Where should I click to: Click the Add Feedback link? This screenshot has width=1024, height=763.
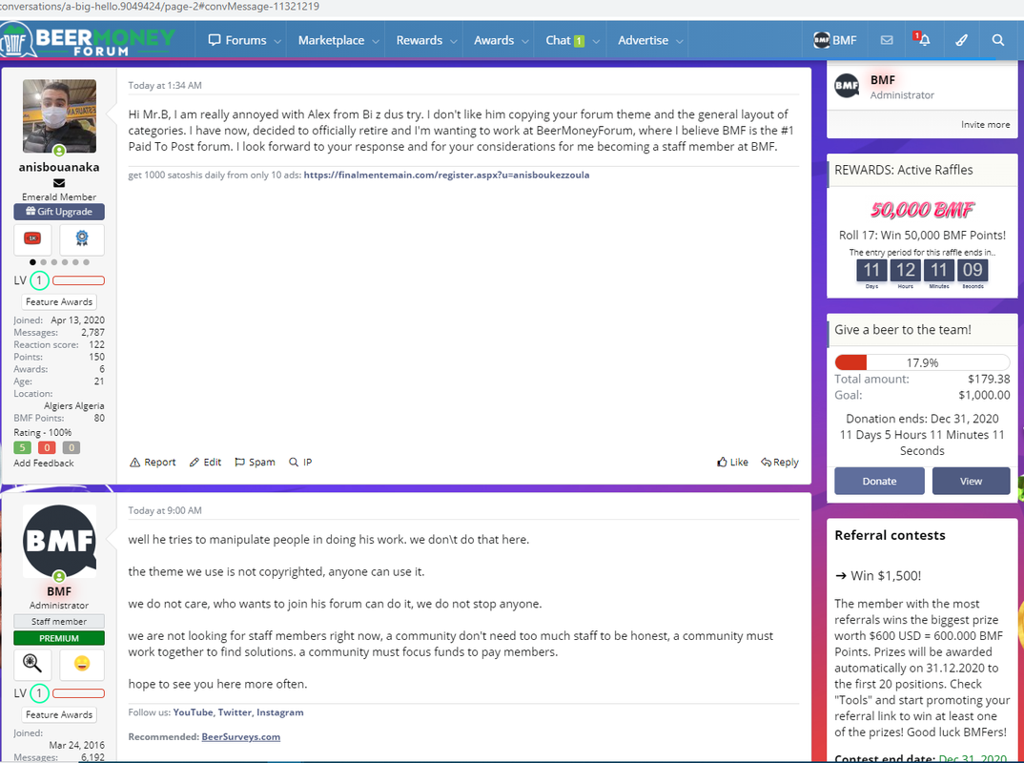coord(44,464)
